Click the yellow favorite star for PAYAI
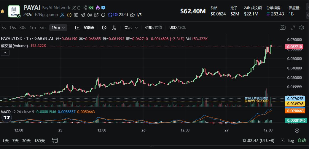 (2, 11)
